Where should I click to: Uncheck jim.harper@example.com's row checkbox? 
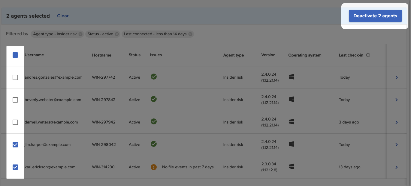tap(15, 144)
